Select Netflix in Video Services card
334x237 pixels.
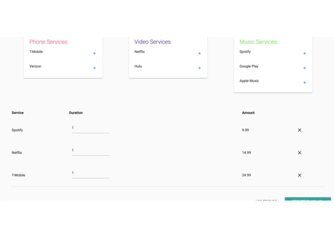point(139,52)
